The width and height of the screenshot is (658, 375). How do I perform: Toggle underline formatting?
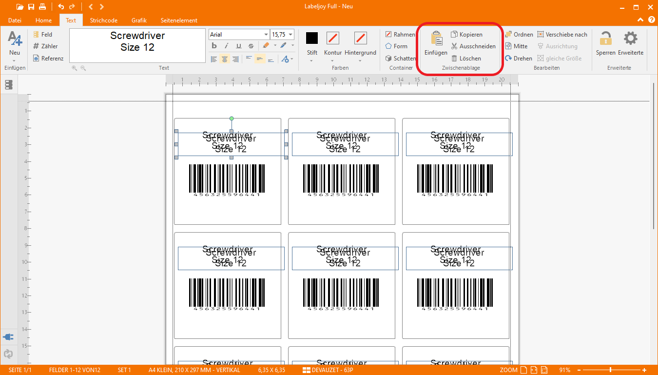pyautogui.click(x=238, y=46)
